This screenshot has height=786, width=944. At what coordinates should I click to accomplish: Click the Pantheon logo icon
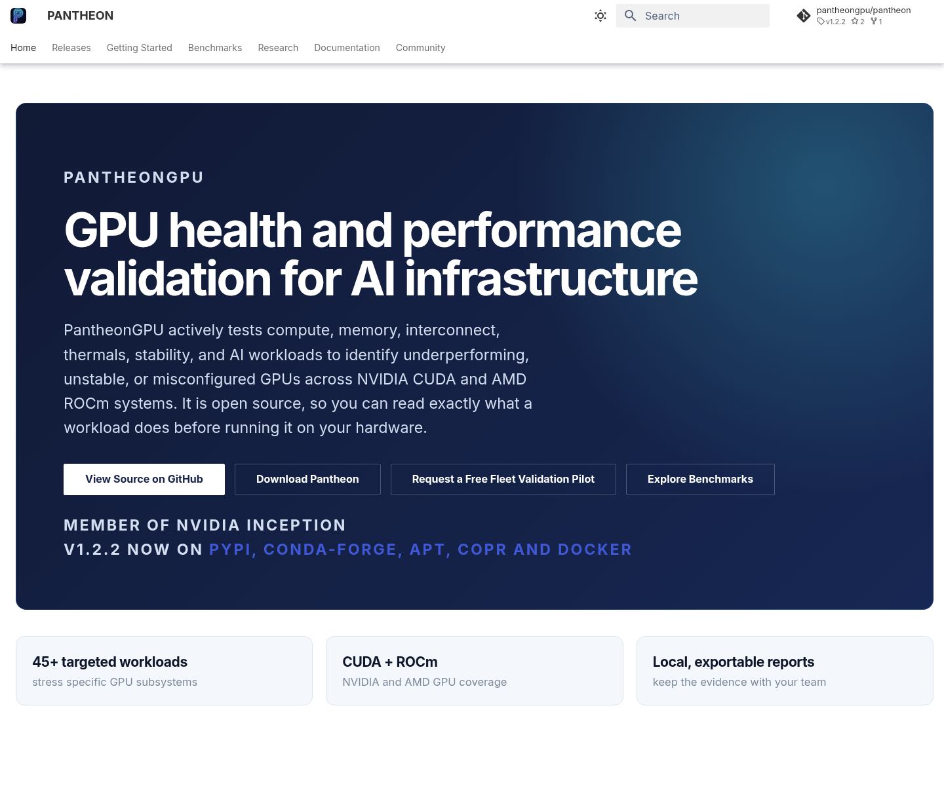(18, 16)
